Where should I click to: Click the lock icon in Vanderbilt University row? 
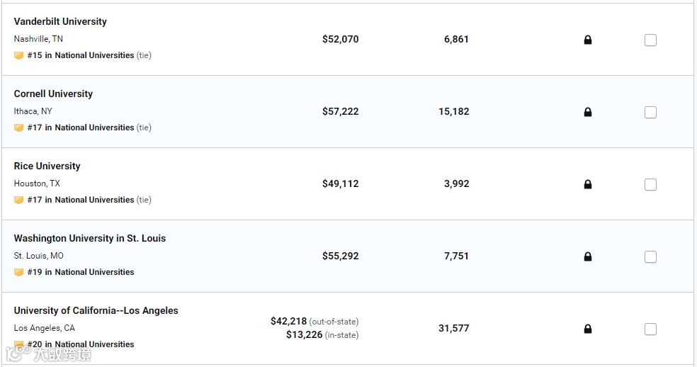[x=587, y=40]
